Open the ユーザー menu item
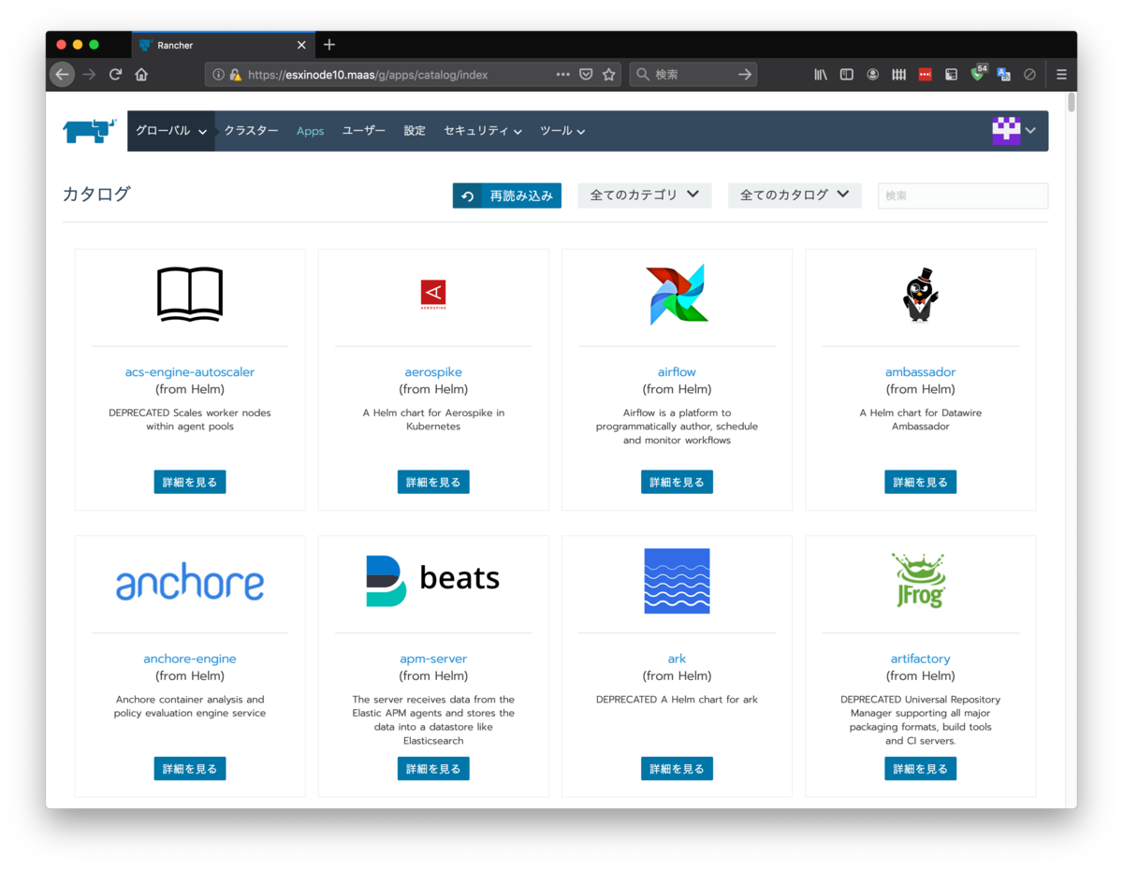 coord(364,131)
